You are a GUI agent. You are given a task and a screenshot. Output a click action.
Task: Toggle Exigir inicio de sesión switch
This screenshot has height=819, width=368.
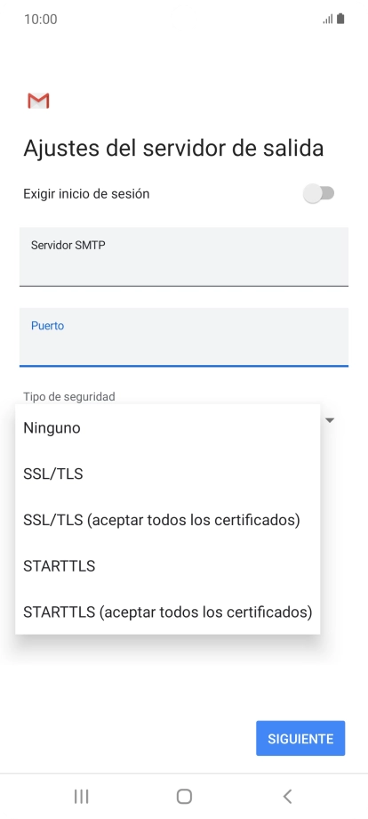tap(318, 194)
